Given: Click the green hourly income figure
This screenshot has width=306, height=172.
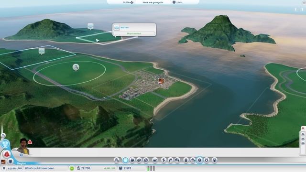Looking at the screenshot, I should pos(109,168).
